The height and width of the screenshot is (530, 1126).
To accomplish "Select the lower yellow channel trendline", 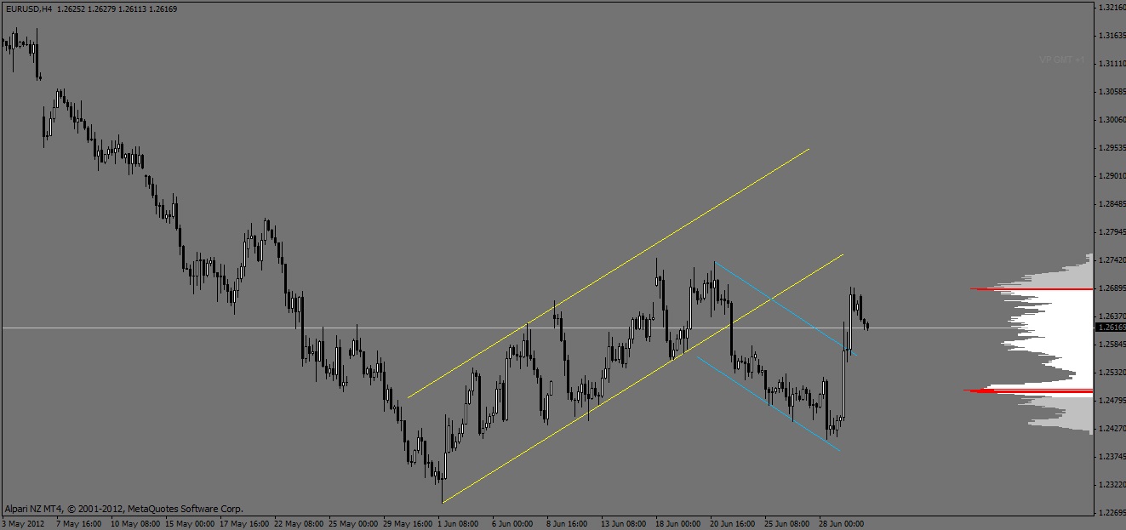I will tap(643, 378).
